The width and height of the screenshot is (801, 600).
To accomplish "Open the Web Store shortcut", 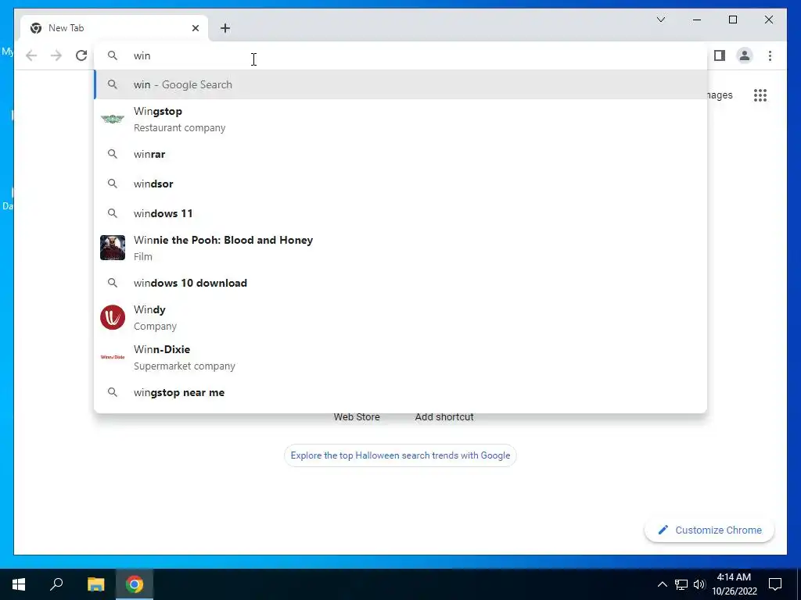I will click(x=357, y=417).
